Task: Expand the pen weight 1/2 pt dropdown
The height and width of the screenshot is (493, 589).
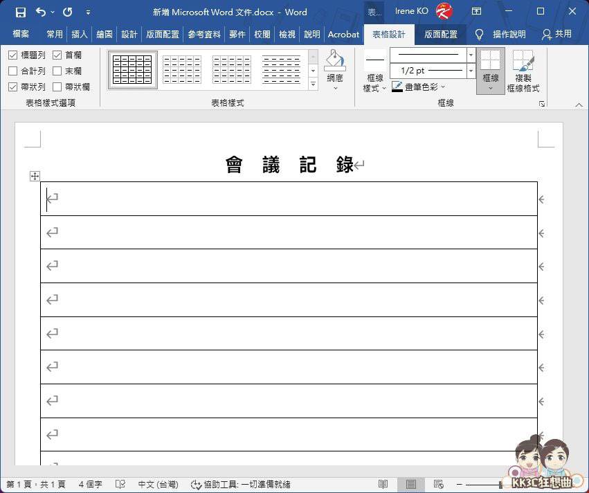Action: [x=471, y=71]
